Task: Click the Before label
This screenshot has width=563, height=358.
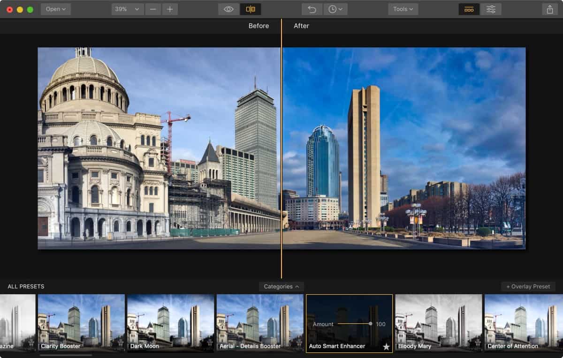Action: tap(259, 26)
